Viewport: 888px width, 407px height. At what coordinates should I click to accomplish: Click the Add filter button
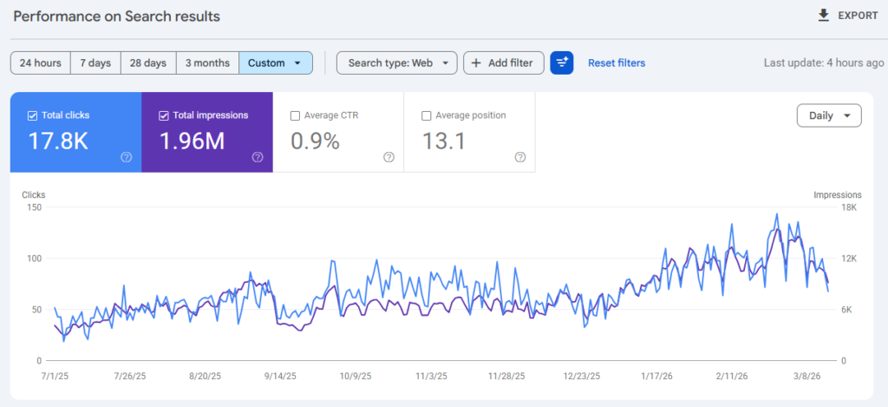504,63
